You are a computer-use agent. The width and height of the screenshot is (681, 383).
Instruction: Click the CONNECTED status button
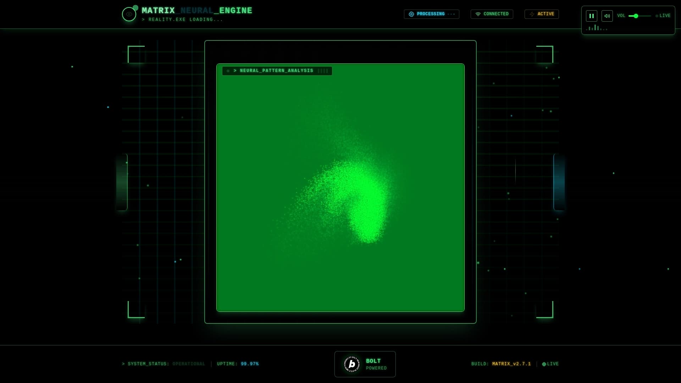[492, 14]
